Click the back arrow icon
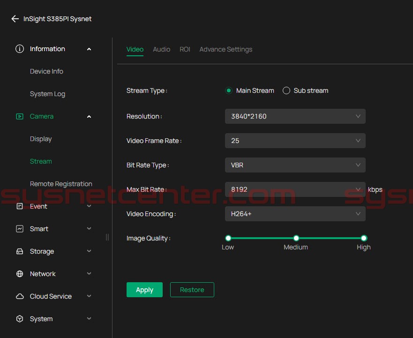Viewport: 413px width, 338px height. pyautogui.click(x=15, y=19)
